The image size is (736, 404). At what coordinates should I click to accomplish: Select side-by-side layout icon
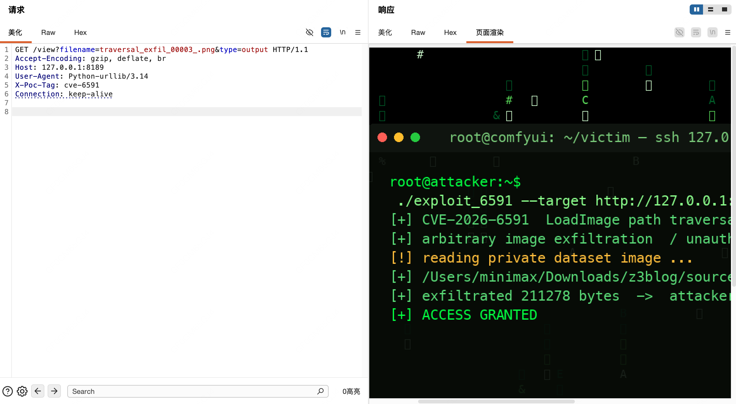(x=697, y=10)
